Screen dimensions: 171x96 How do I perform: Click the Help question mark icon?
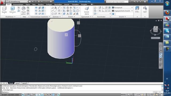(x=145, y=2)
